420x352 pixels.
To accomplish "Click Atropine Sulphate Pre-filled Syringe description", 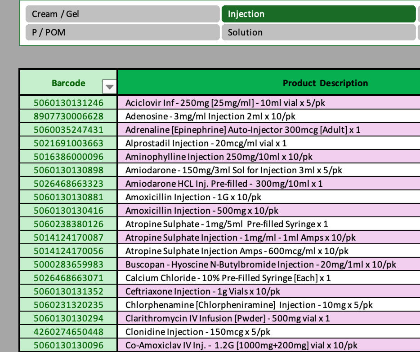I will click(227, 224).
